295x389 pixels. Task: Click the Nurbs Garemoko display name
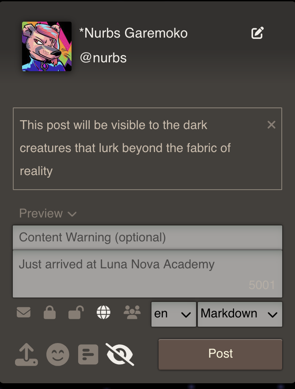[133, 33]
